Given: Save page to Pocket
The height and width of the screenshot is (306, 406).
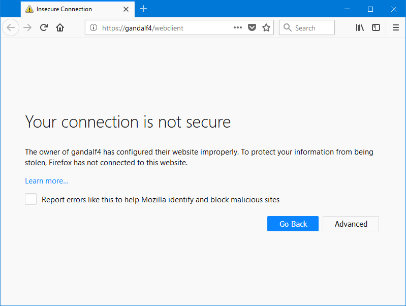Looking at the screenshot, I should click(252, 27).
